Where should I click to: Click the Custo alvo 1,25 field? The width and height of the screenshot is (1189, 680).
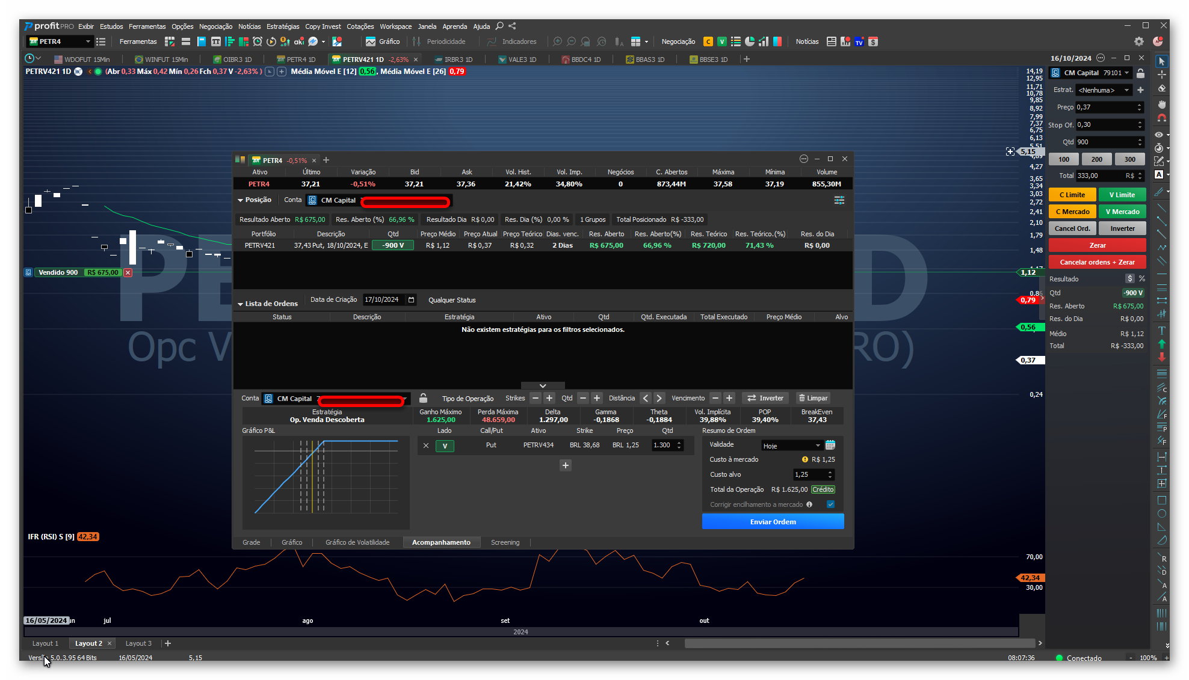813,474
